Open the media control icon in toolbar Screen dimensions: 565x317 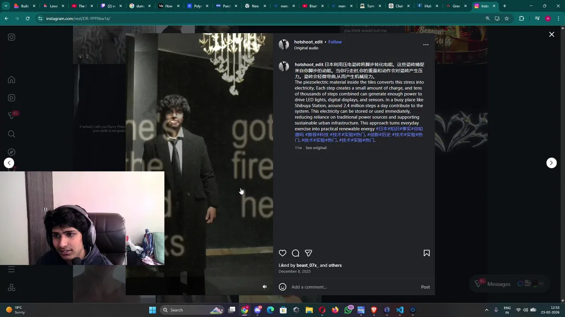click(537, 18)
